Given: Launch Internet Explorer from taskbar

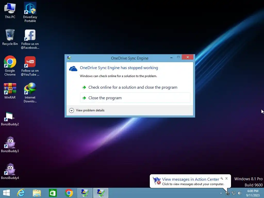Looking at the screenshot, I should click(x=21, y=193).
